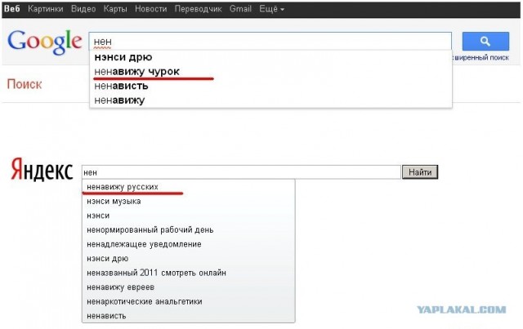
Task: Select Yandex suggestion 'ненадлежащее уведомление'
Action: 189,244
